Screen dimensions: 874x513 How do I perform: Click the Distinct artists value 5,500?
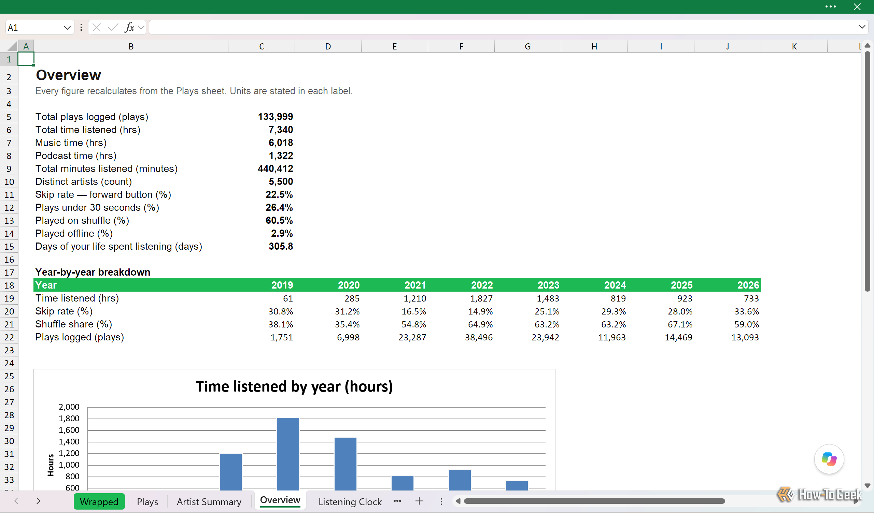[281, 181]
